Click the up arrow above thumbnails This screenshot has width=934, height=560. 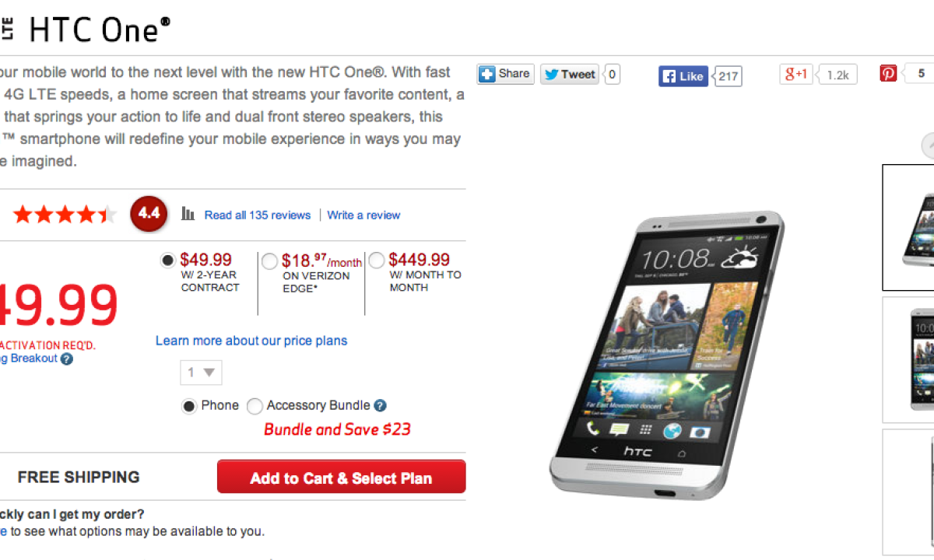point(929,146)
